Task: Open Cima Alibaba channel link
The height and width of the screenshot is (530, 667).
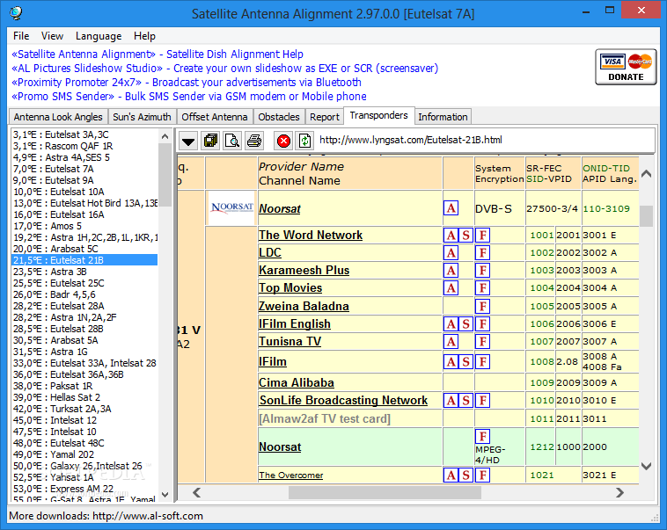Action: tap(297, 382)
